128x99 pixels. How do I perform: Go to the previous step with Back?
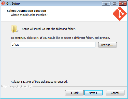[x=74, y=93]
